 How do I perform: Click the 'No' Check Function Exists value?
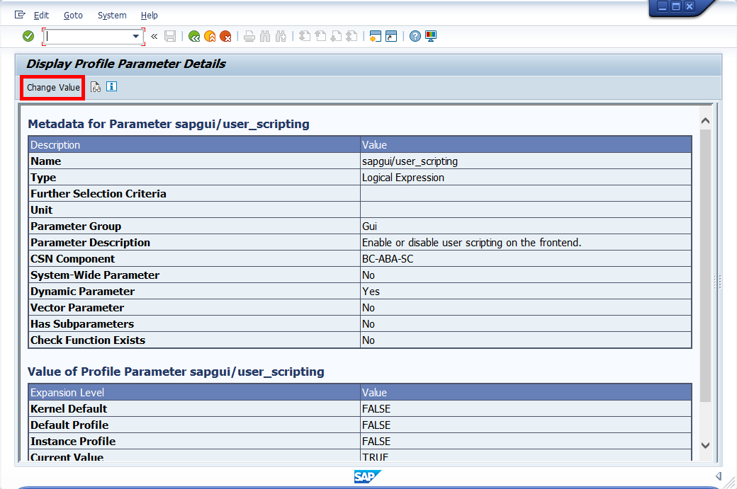(526, 340)
